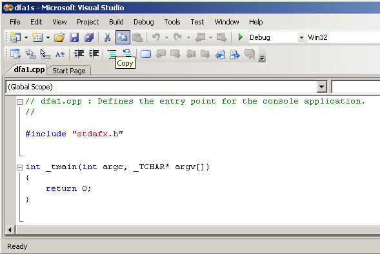Click the _TCHAR* parameter type
The height and width of the screenshot is (254, 380).
152,167
